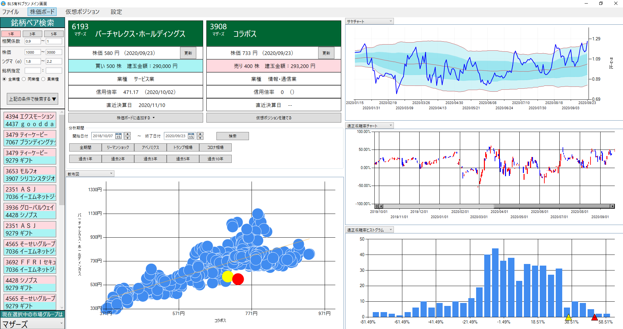Select the 同業種 radio button
The image size is (623, 329).
click(x=24, y=79)
